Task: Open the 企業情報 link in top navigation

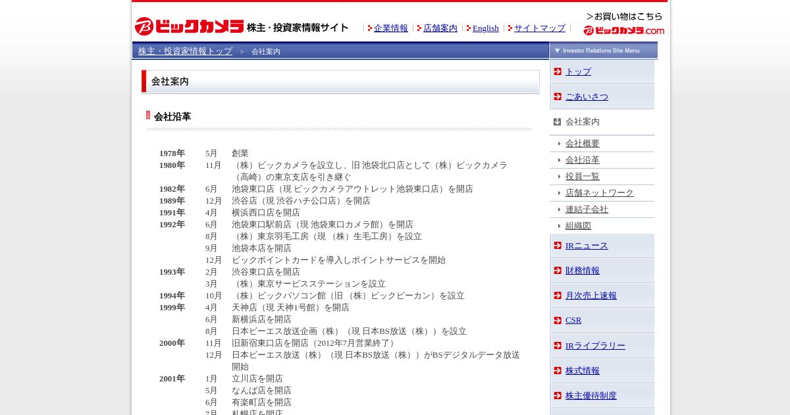Action: (391, 28)
